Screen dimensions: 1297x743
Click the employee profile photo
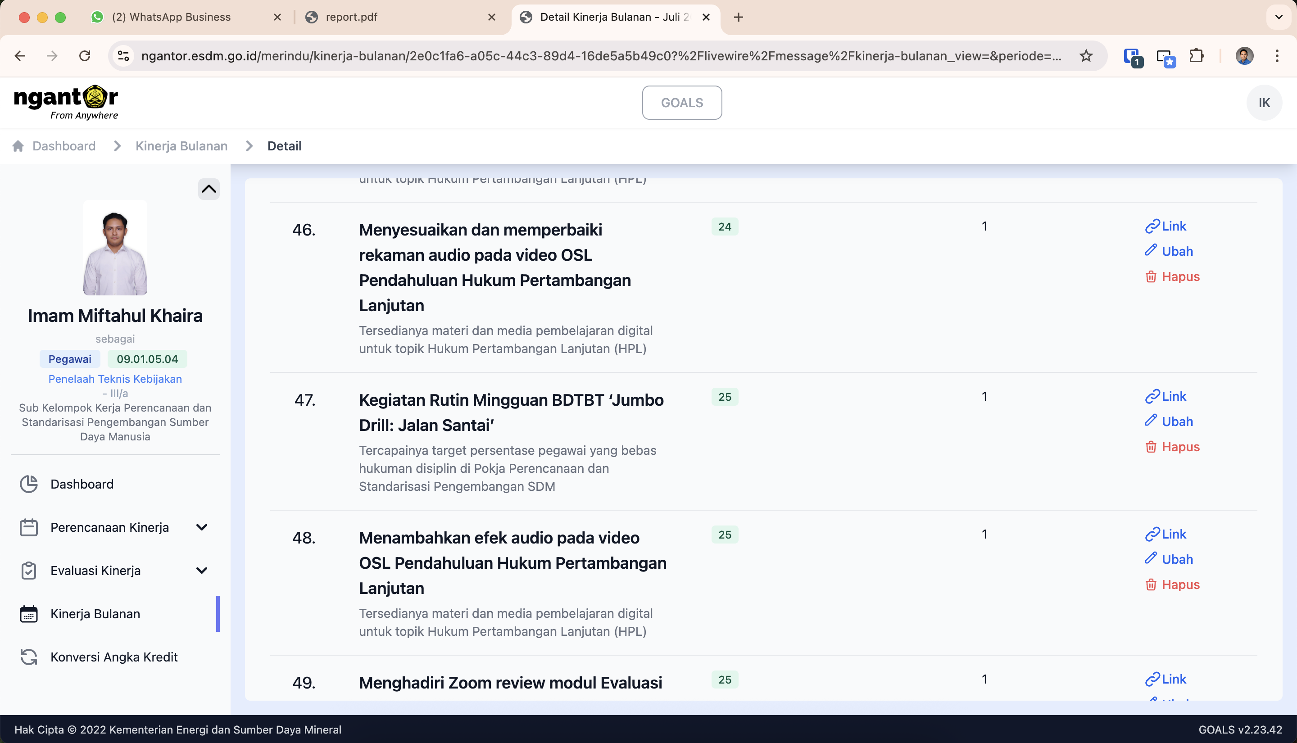pos(115,248)
